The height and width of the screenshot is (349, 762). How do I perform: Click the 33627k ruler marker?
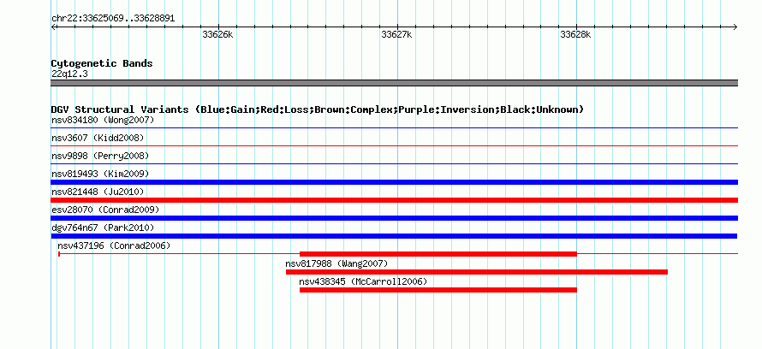pos(396,34)
